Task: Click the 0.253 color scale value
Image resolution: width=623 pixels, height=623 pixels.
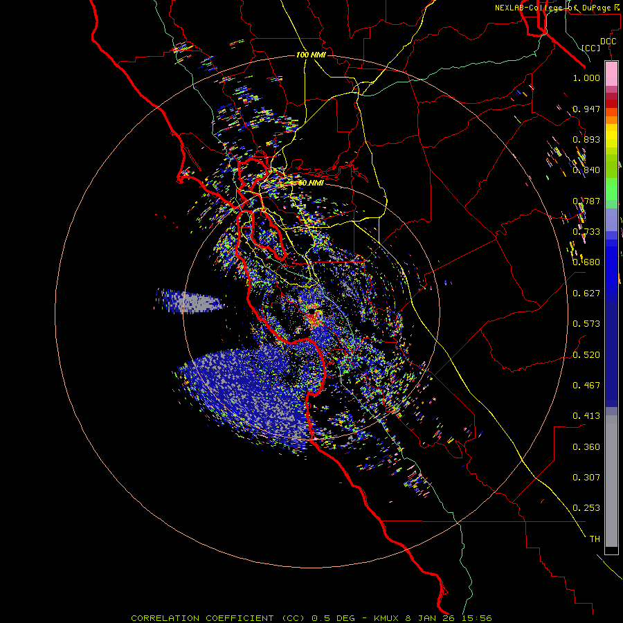Action: click(586, 508)
